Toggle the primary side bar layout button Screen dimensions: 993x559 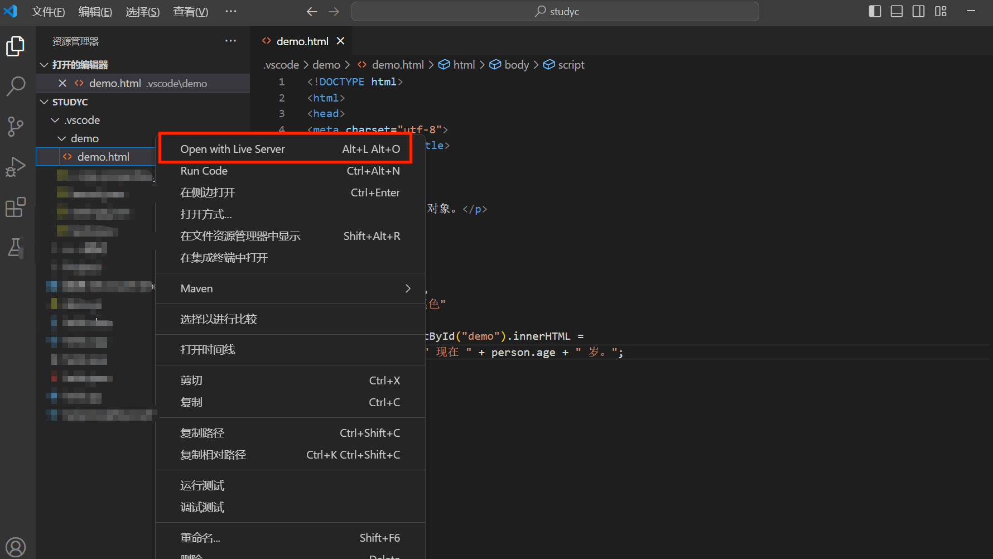pyautogui.click(x=875, y=12)
